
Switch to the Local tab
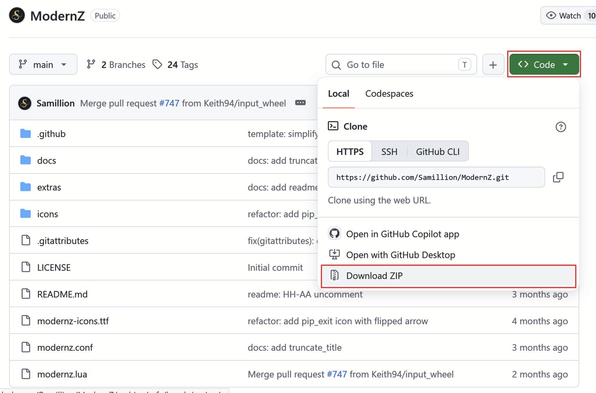tap(339, 94)
